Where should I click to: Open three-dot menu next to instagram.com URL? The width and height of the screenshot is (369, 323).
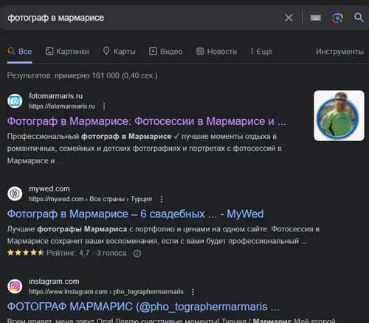coord(193,292)
